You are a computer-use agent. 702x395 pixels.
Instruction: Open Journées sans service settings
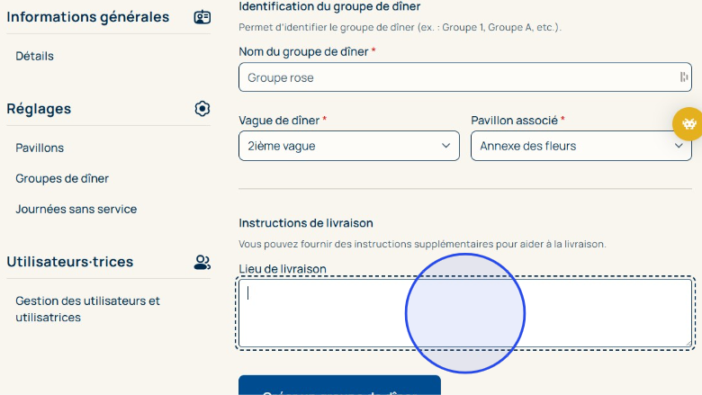click(76, 209)
